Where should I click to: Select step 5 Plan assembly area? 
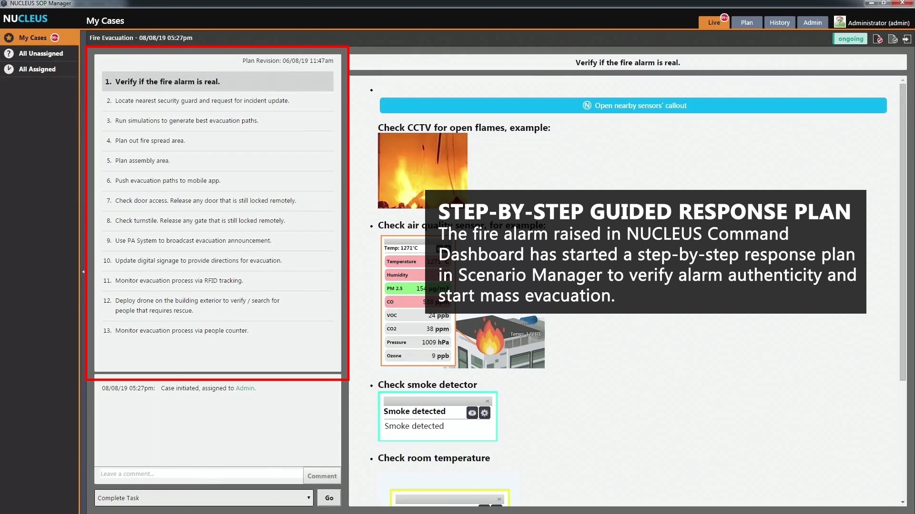tap(218, 161)
